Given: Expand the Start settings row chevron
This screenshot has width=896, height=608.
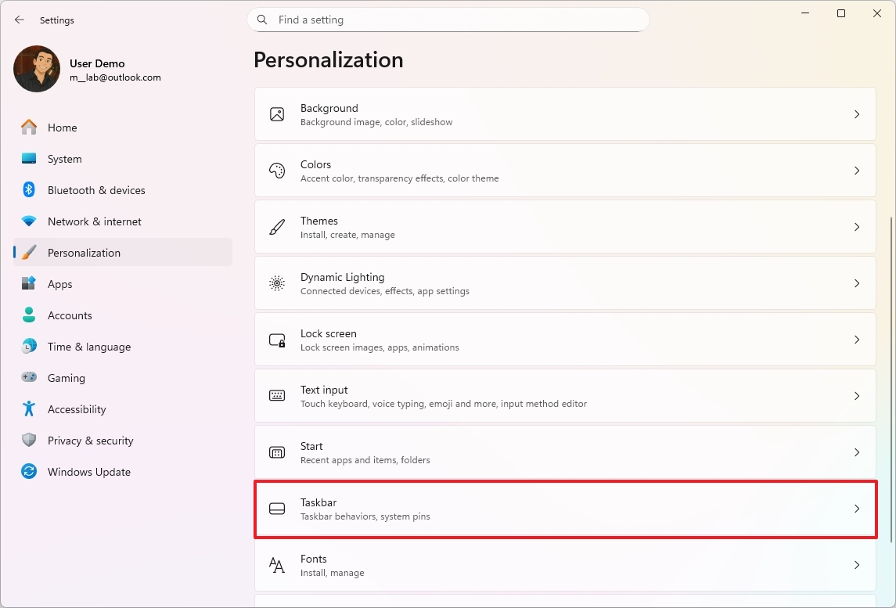Looking at the screenshot, I should (857, 452).
